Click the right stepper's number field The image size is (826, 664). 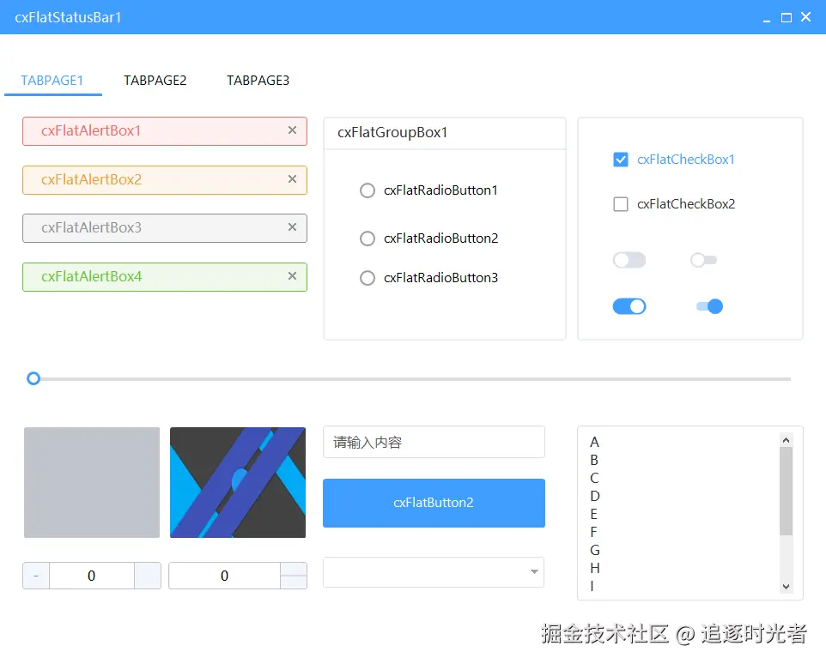[x=224, y=576]
